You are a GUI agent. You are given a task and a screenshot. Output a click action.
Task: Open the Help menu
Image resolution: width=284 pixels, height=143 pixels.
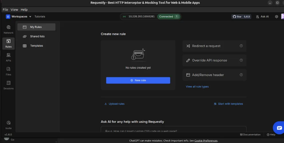coord(24,10)
